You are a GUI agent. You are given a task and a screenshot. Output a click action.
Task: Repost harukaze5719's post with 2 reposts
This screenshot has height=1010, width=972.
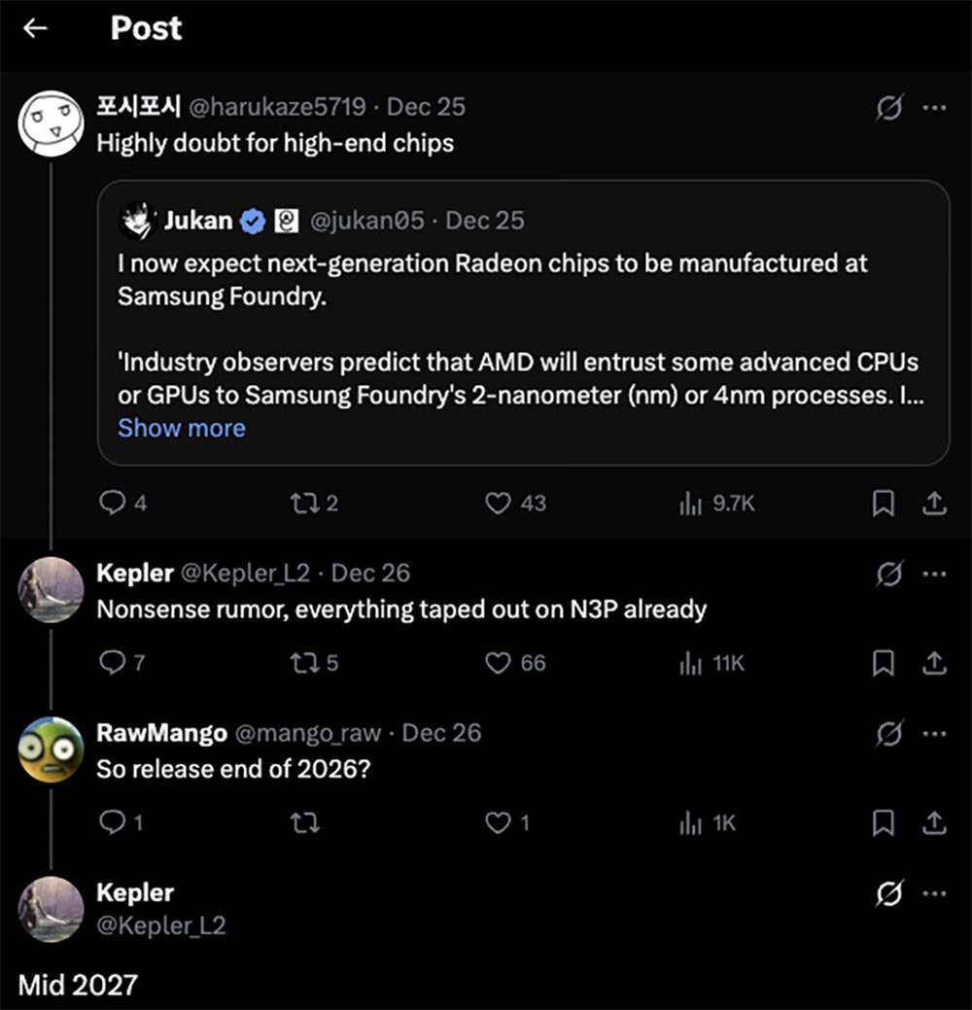303,503
